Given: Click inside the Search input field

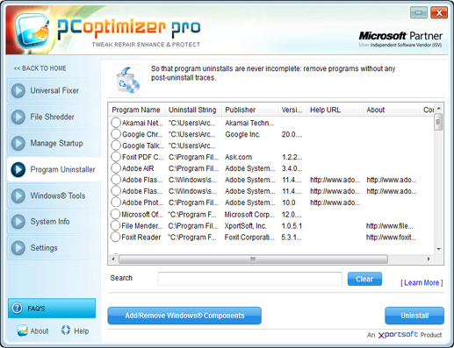Looking at the screenshot, I should (250, 279).
